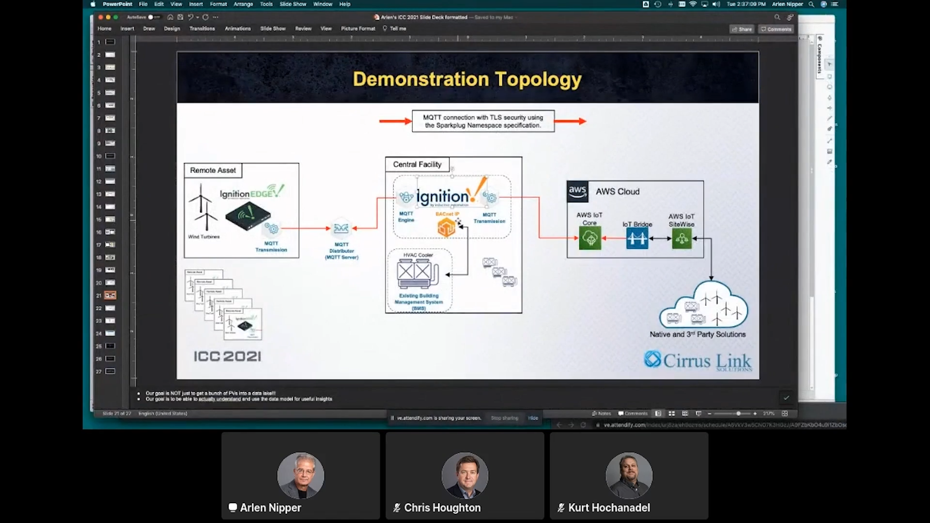This screenshot has width=930, height=523.
Task: Toggle the Notes pane
Action: point(601,414)
